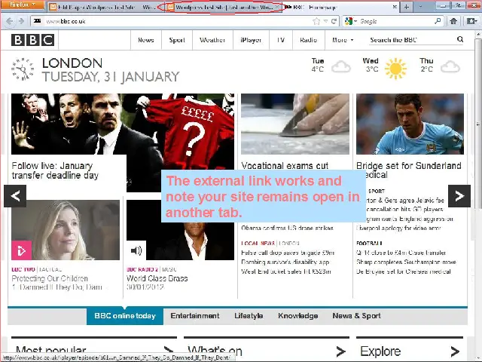Switch to the Edit Pages WordPress tab
The image size is (482, 362).
pyautogui.click(x=105, y=7)
